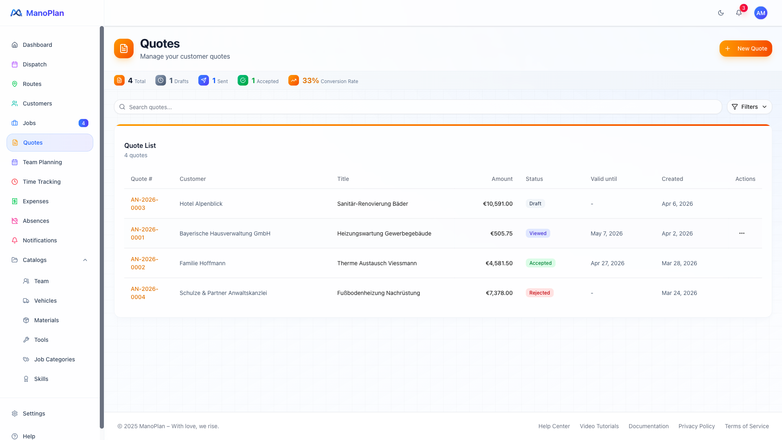This screenshot has height=440, width=782.
Task: Open Help Center footer link
Action: [554, 426]
